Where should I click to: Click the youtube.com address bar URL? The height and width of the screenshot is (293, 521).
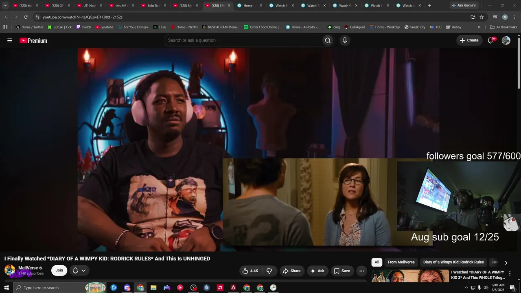[83, 17]
